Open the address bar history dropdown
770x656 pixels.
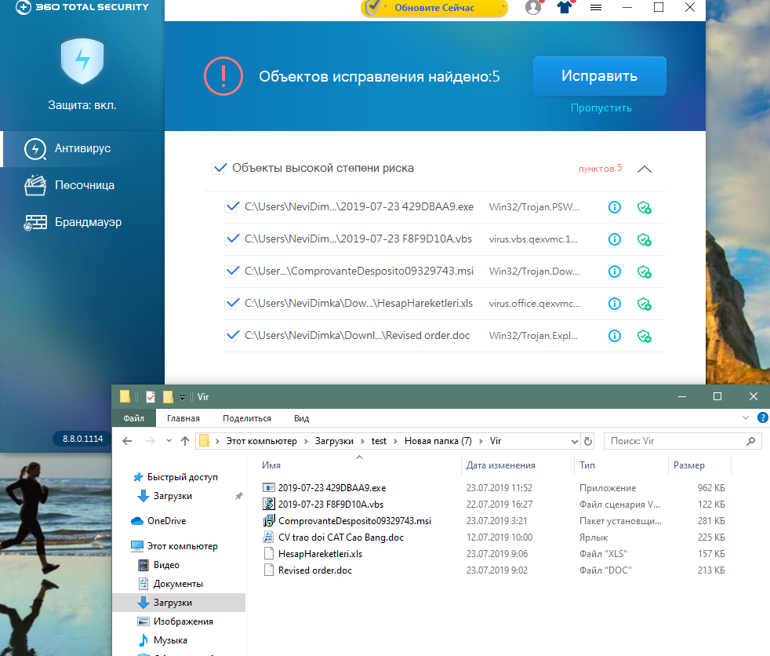[x=575, y=441]
